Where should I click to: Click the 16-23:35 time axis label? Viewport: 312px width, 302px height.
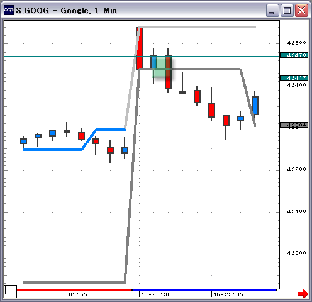pyautogui.click(x=228, y=294)
